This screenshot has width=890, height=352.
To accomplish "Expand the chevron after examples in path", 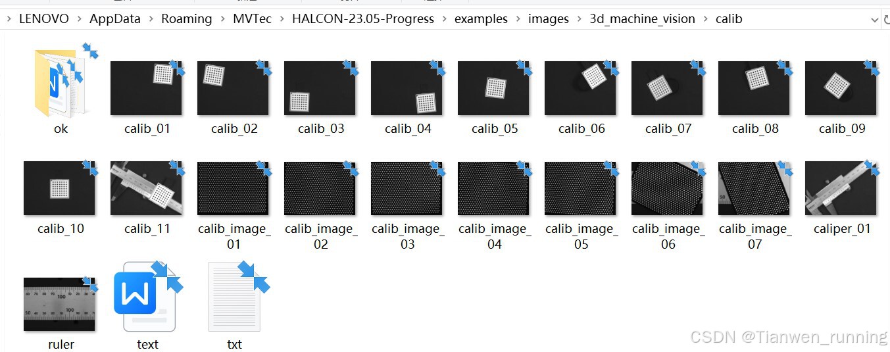I will click(518, 19).
